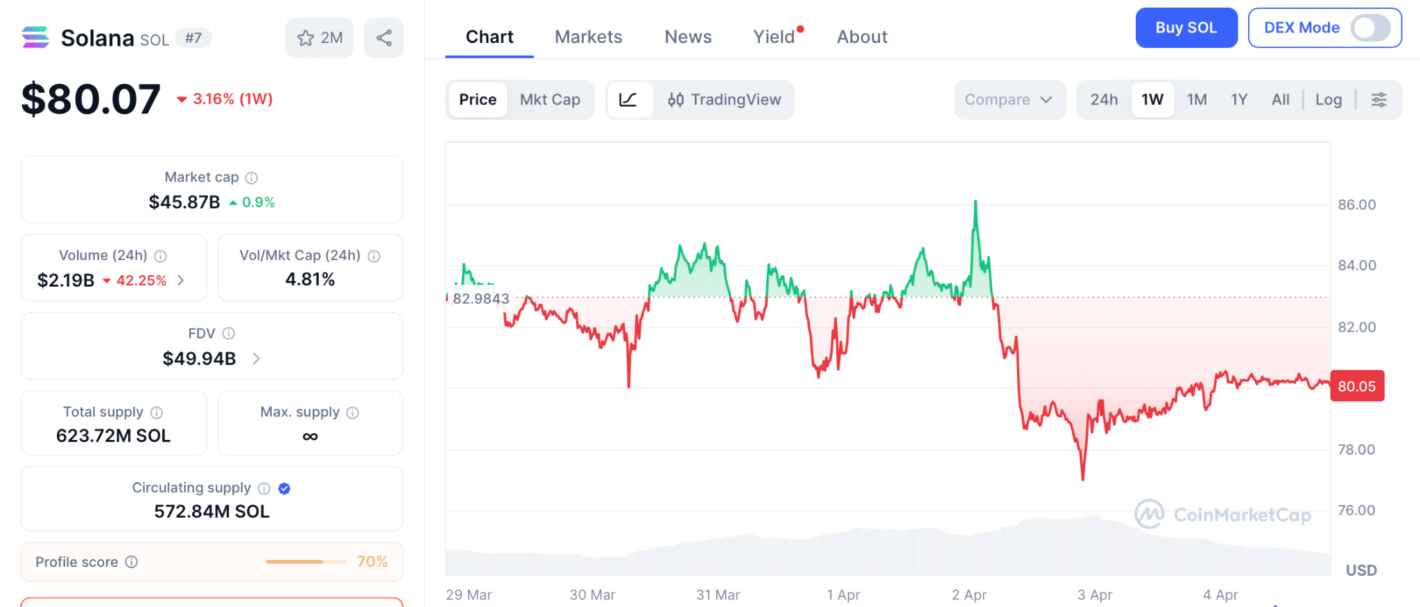The height and width of the screenshot is (607, 1420).
Task: Open the Yield tab
Action: (x=774, y=37)
